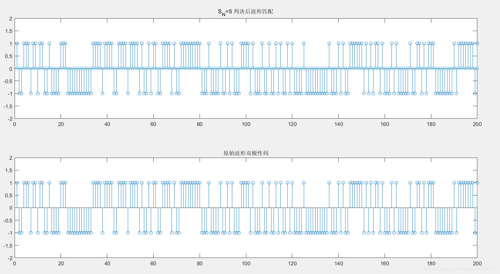Click the bottom plot title '原始波形双极性码'
The width and height of the screenshot is (500, 274).
tap(246, 153)
